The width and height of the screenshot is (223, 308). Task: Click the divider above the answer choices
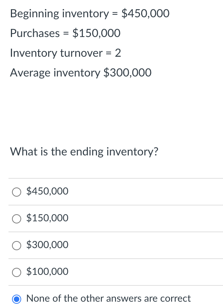(x=111, y=178)
